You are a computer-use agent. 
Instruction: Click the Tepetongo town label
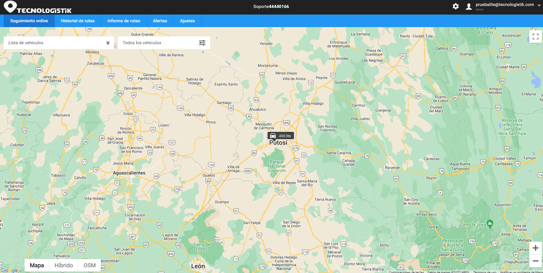[x=31, y=102]
